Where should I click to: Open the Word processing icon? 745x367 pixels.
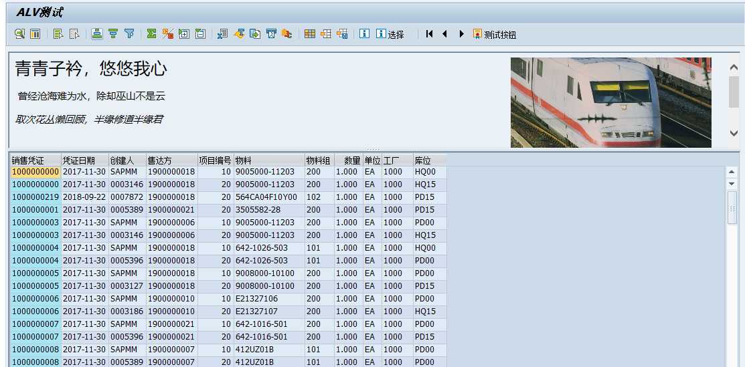[239, 33]
